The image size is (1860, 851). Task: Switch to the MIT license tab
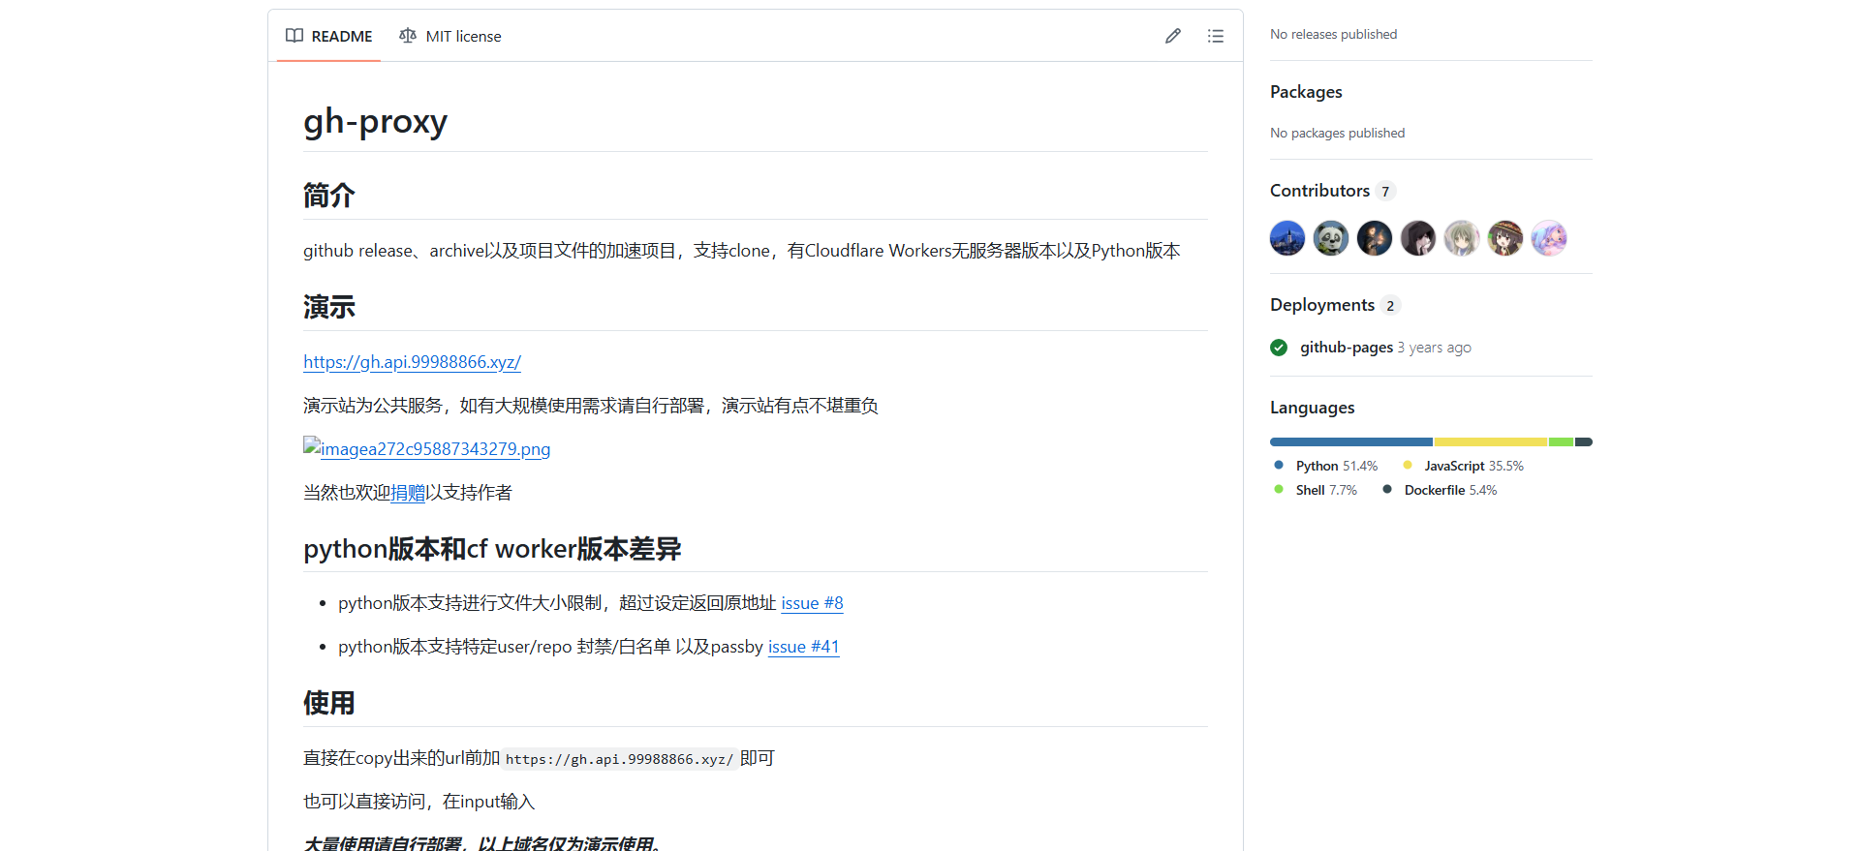(x=450, y=36)
